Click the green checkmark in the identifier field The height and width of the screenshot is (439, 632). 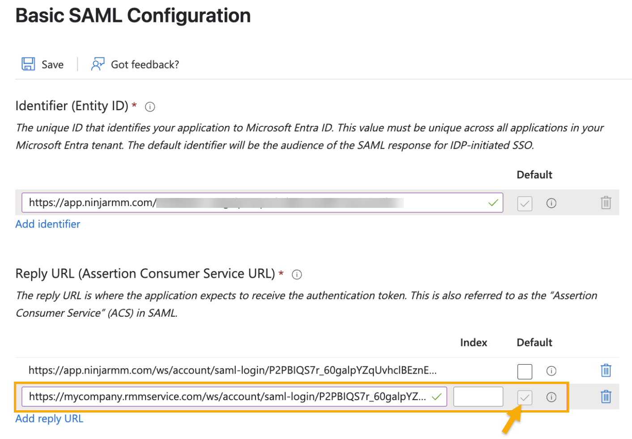coord(493,203)
